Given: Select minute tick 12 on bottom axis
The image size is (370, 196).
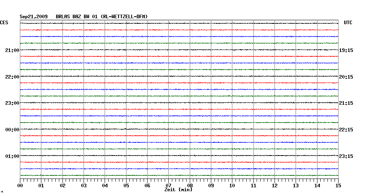Looking at the screenshot, I should (275, 185).
